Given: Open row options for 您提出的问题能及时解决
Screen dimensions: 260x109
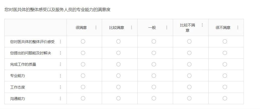Looking at the screenshot, I should (60, 53).
